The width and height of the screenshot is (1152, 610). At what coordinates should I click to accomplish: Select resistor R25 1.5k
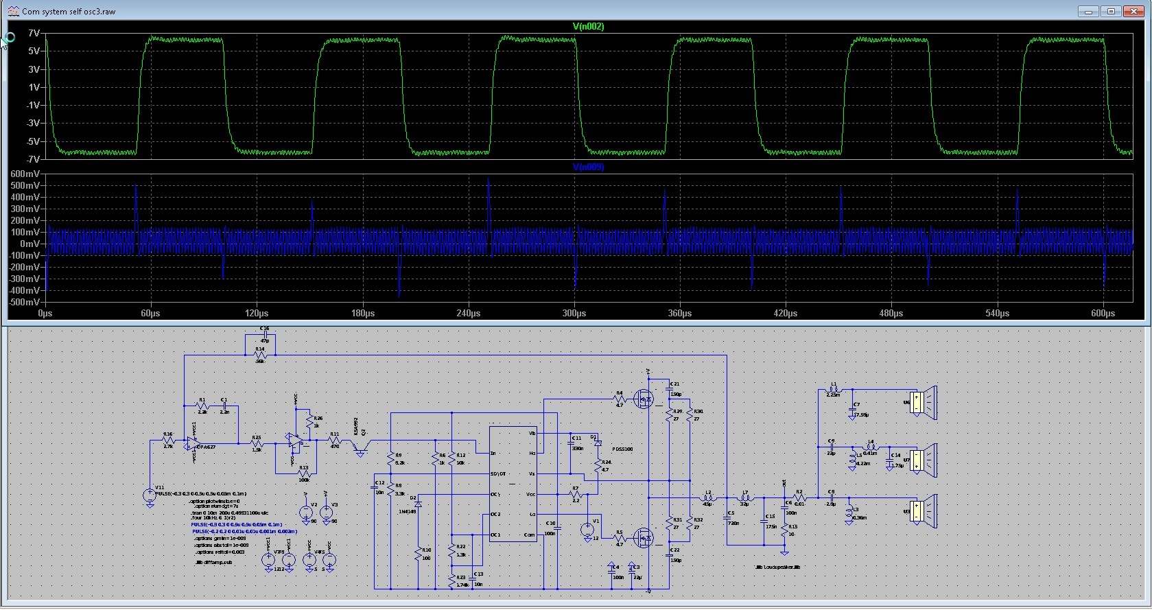[x=257, y=443]
